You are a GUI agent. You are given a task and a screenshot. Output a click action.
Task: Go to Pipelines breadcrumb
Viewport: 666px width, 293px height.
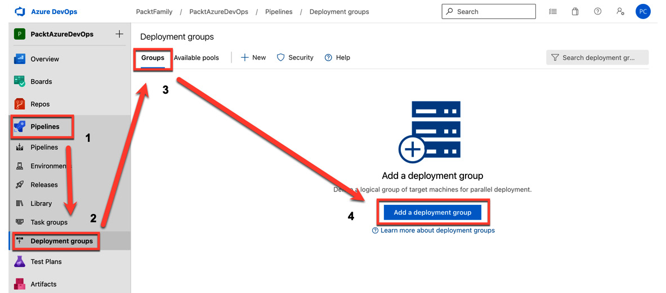279,12
